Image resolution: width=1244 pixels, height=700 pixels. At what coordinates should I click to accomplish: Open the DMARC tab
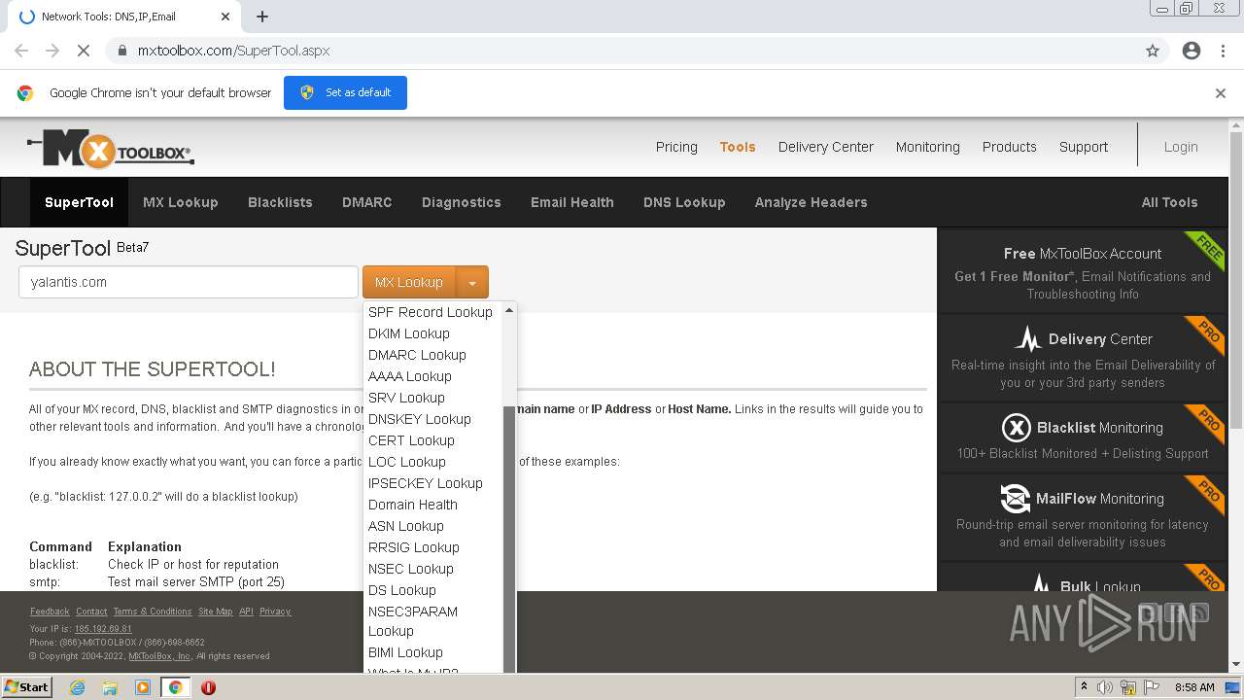(x=367, y=202)
